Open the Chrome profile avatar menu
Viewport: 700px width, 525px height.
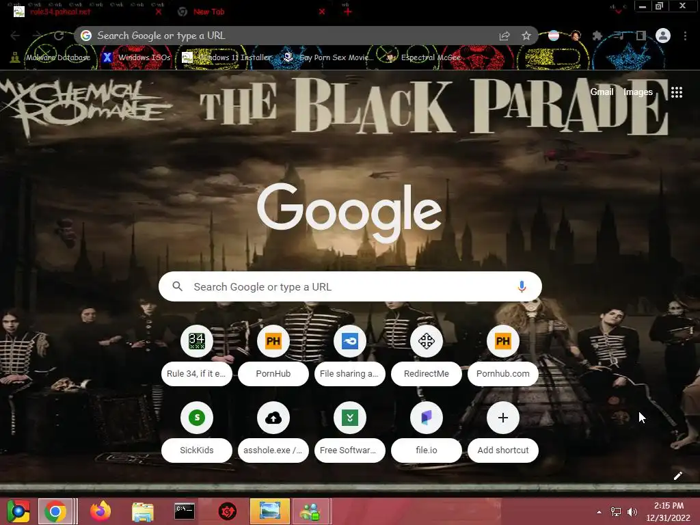tap(663, 36)
